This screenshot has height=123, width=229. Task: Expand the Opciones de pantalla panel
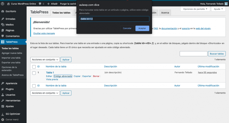pyautogui.click(x=195, y=9)
